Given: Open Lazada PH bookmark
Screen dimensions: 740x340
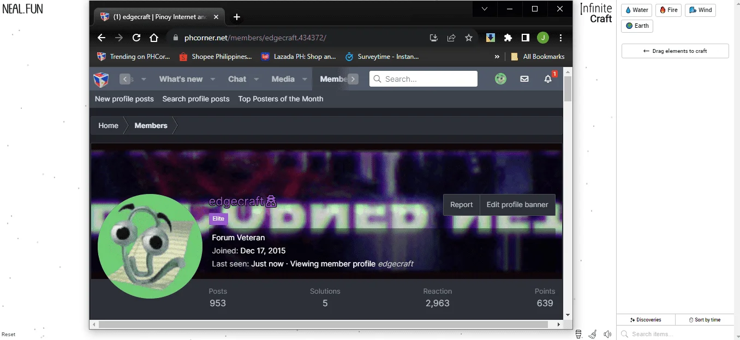Looking at the screenshot, I should tap(299, 57).
